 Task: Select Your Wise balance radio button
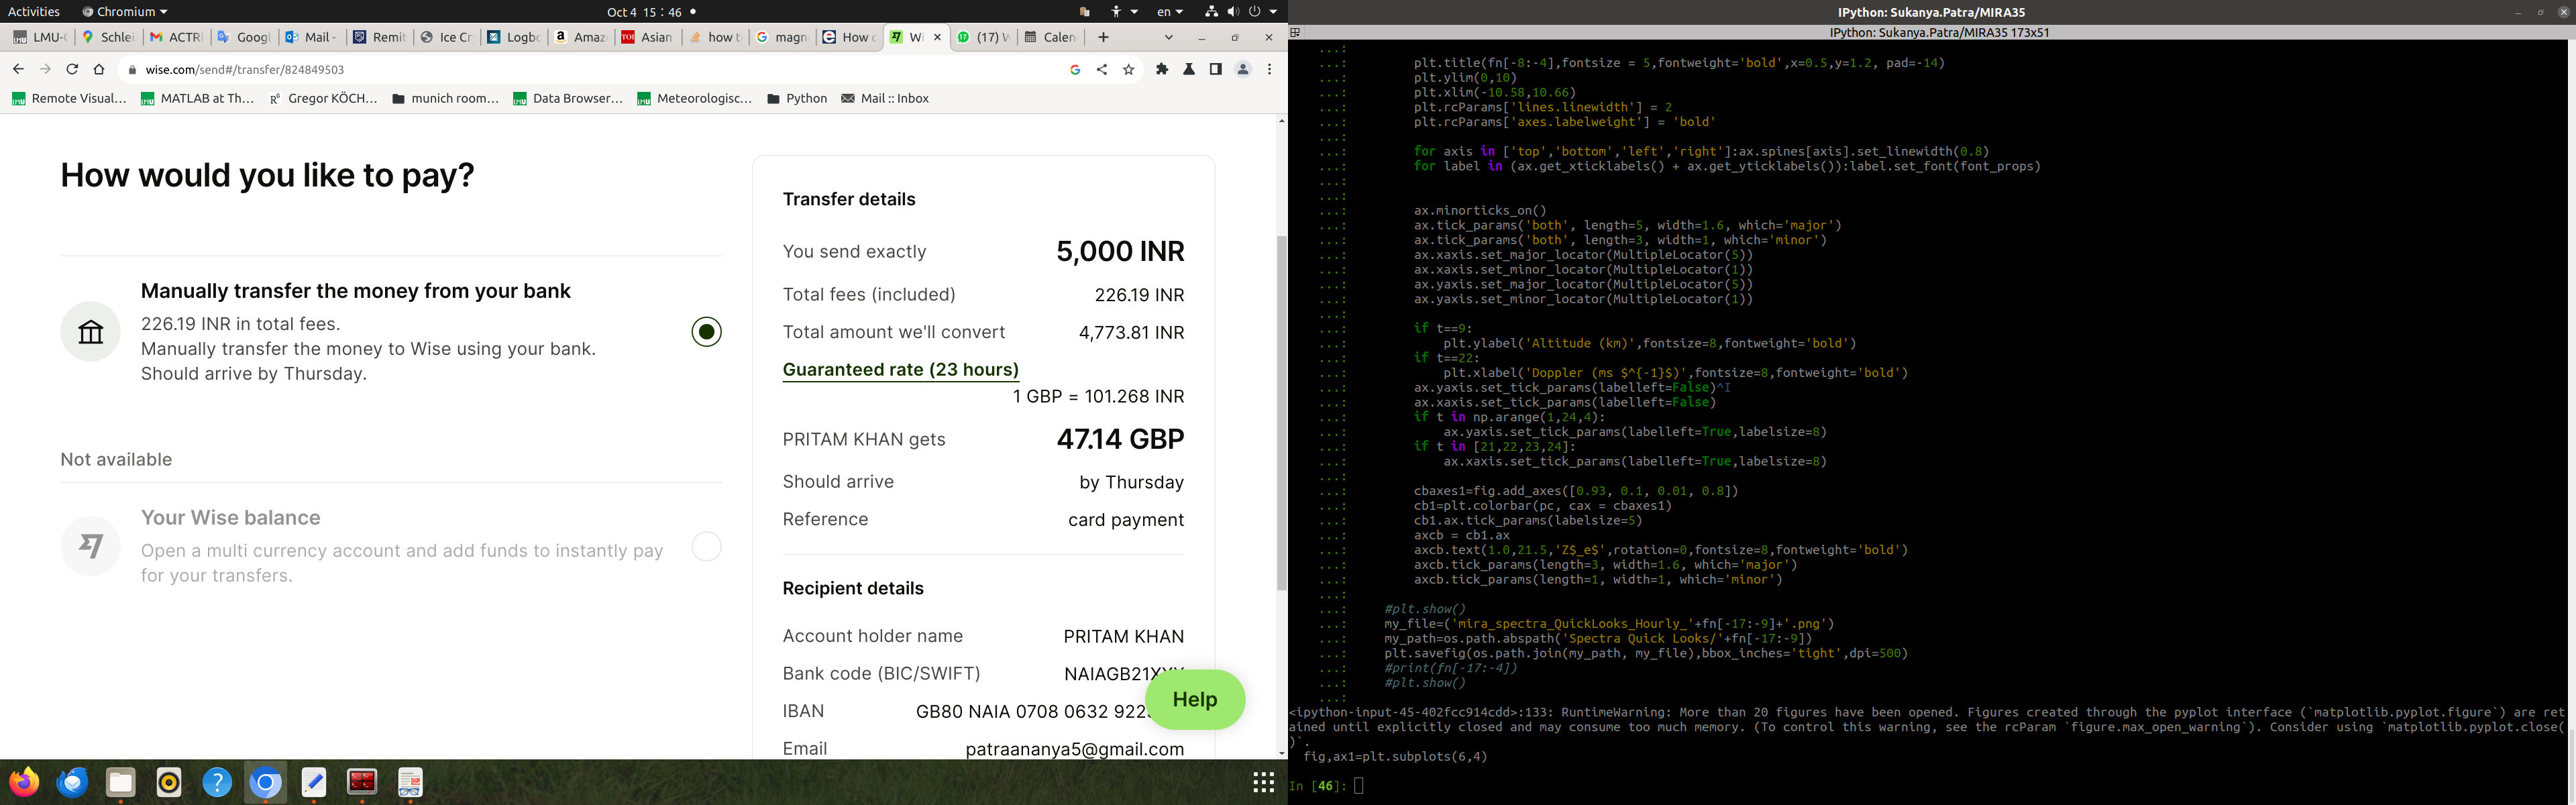706,546
